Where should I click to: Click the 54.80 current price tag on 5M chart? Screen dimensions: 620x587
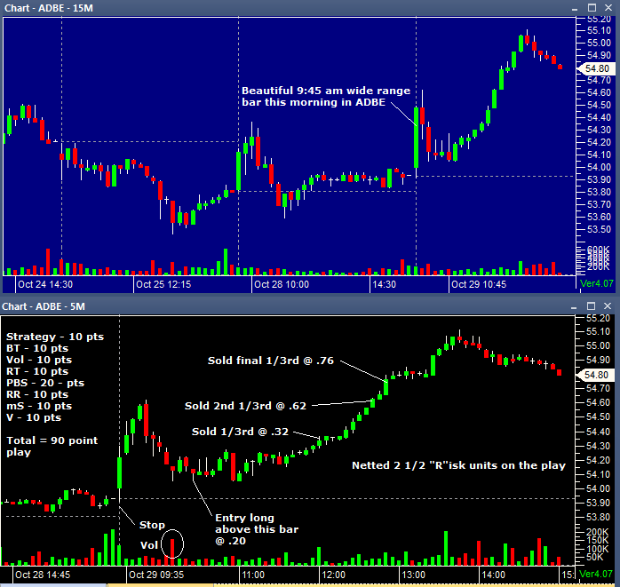(x=595, y=375)
